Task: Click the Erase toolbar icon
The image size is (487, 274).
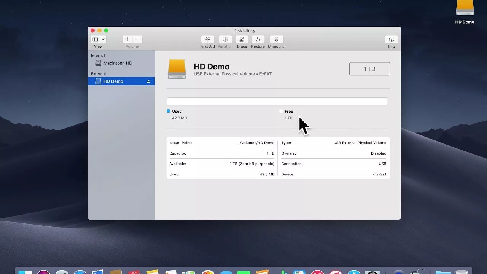Action: click(242, 39)
